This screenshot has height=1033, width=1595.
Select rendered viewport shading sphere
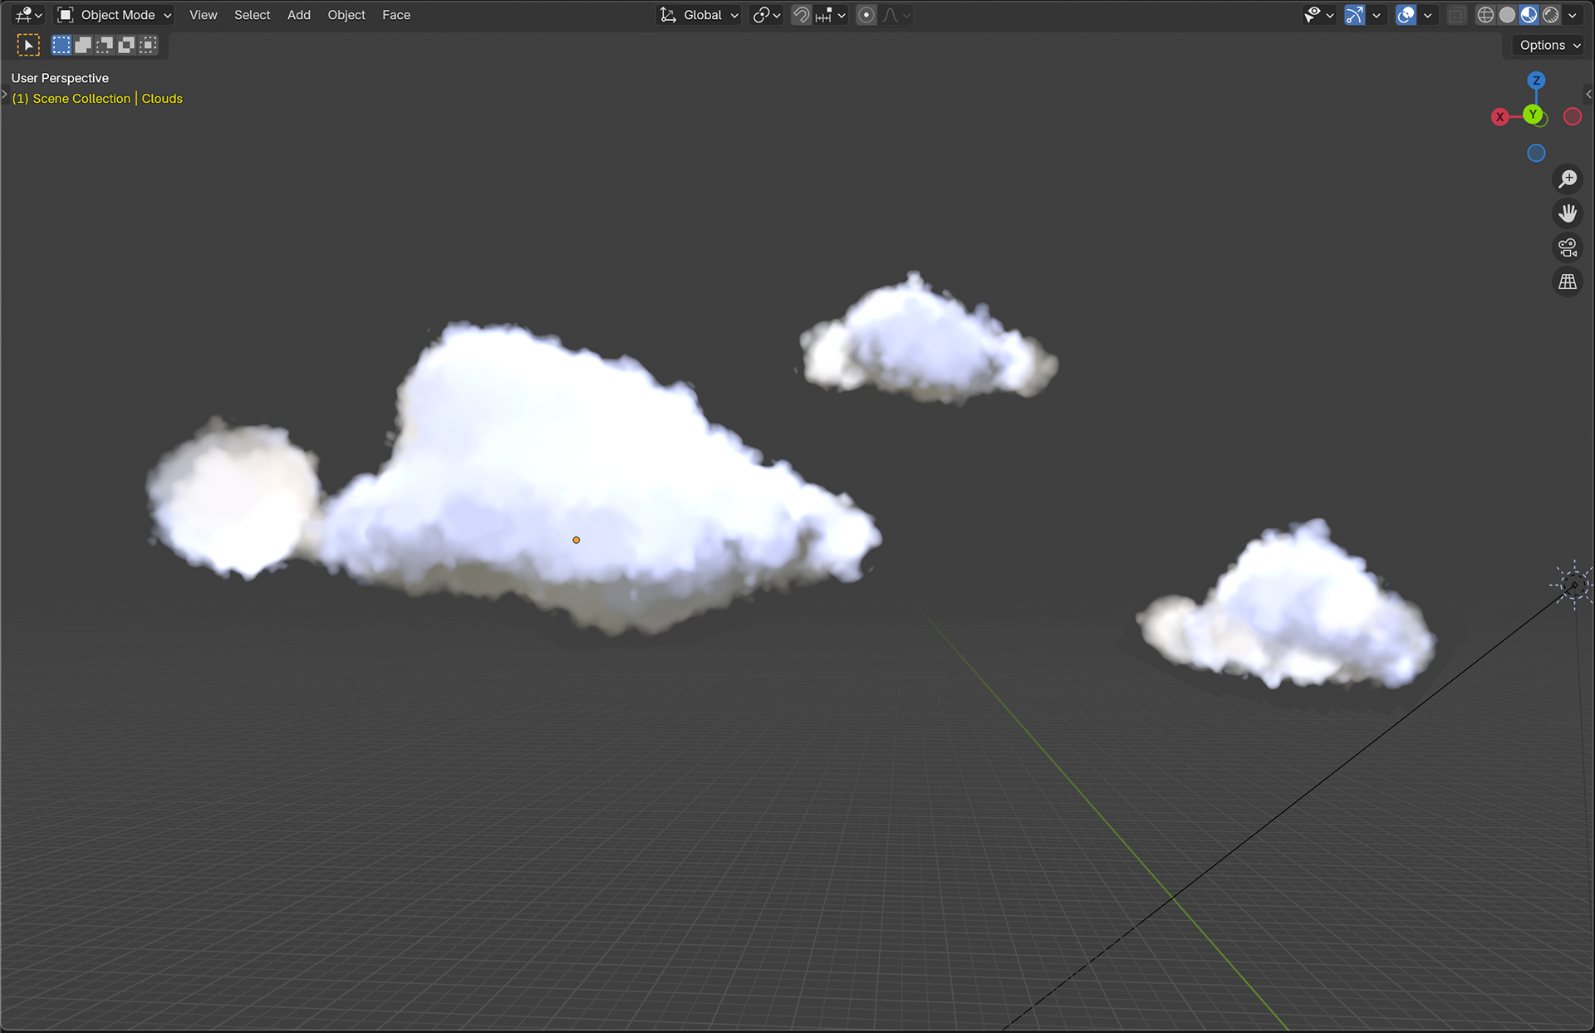pos(1550,15)
